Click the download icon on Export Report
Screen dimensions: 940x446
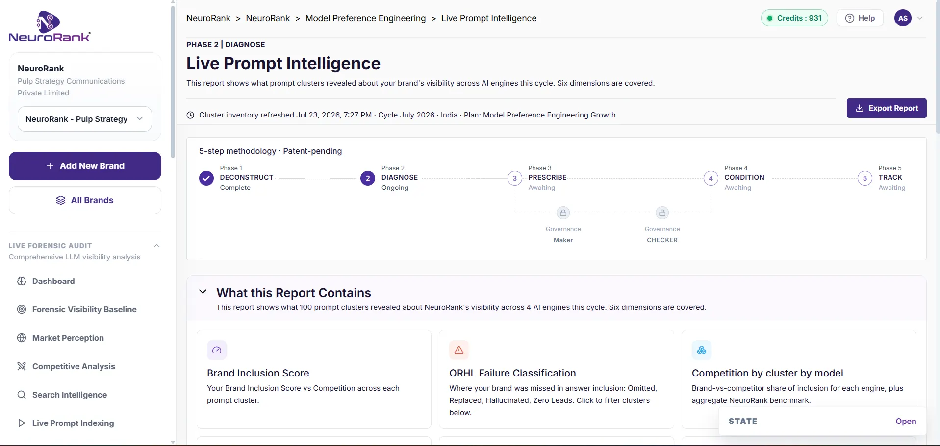(860, 108)
